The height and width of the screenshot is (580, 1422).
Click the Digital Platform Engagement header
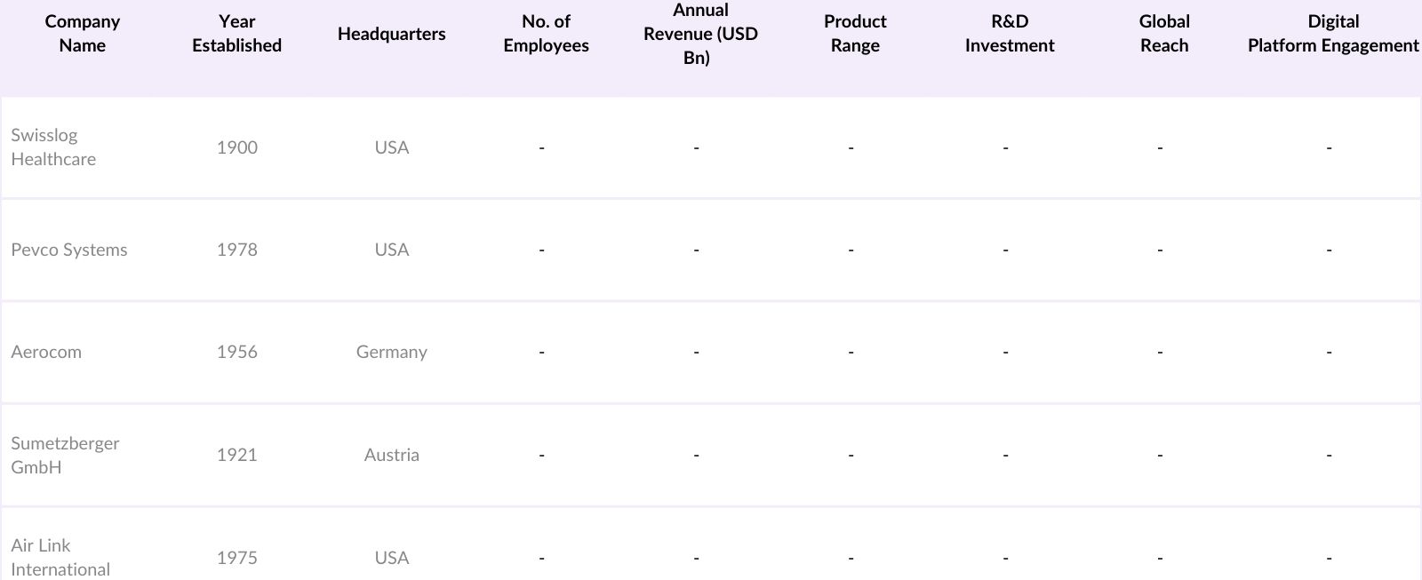(1333, 34)
